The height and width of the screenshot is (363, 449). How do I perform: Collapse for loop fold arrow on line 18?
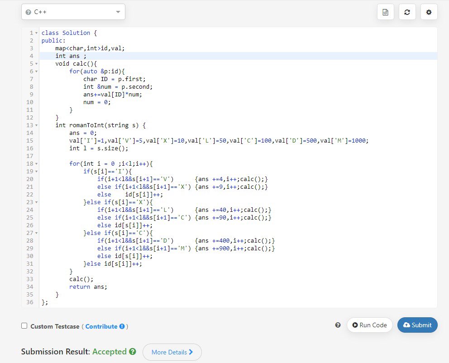[x=36, y=164]
